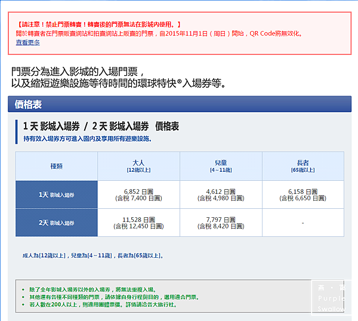Click the red 請注意 禁止門票轉賣 warning heading
Screen dimensions: 358x321
[x=99, y=24]
